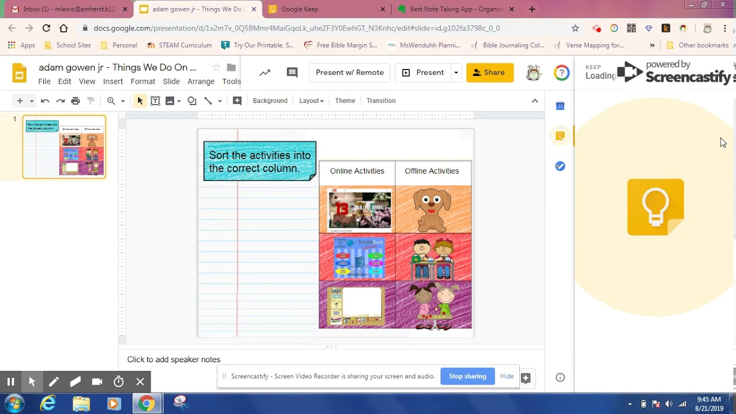Open the File menu
Screen dimensions: 736x414
[x=44, y=82]
